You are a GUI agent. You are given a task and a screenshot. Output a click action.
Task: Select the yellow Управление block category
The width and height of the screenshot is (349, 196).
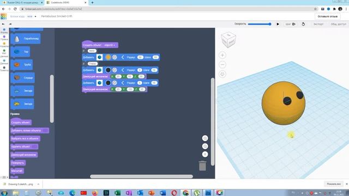coord(4,45)
